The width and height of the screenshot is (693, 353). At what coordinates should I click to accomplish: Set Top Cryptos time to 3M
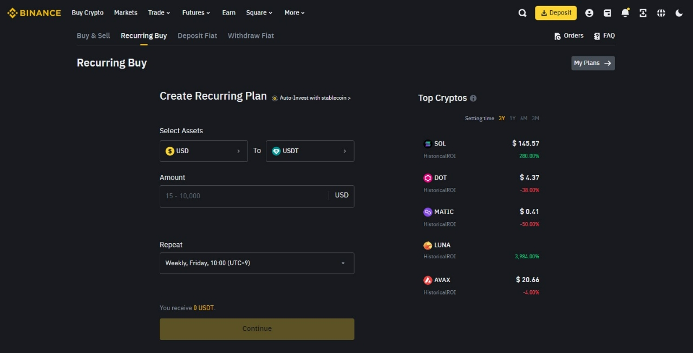(x=535, y=119)
